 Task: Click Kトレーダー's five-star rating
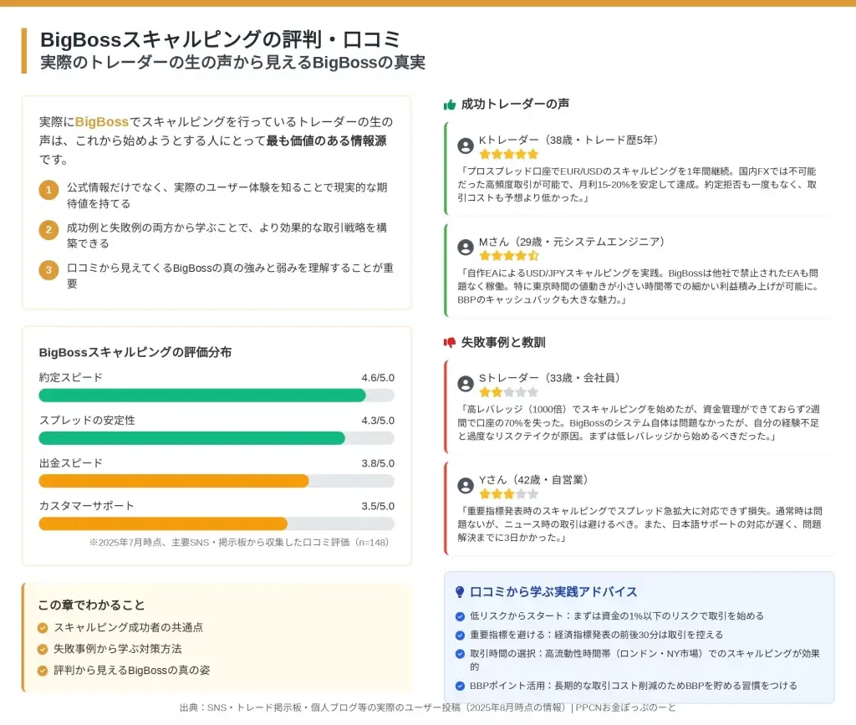point(508,154)
